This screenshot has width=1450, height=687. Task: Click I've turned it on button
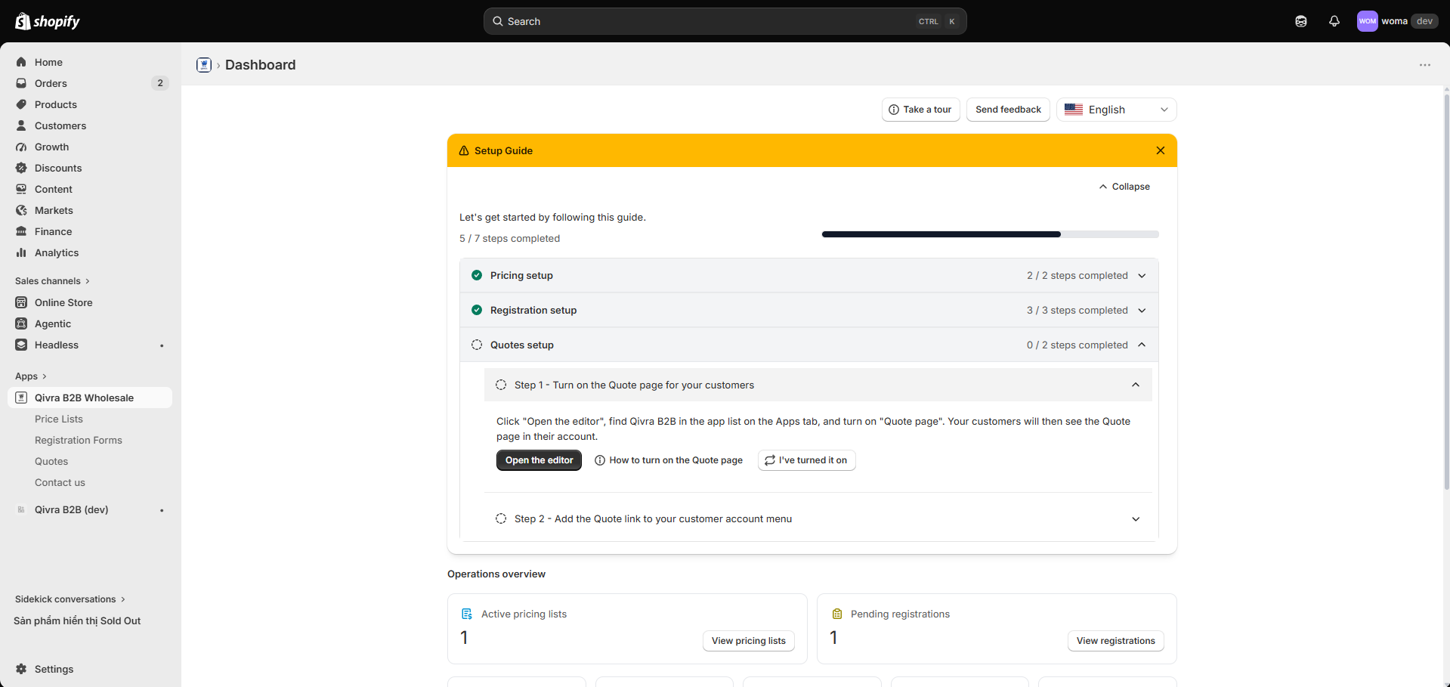point(806,460)
